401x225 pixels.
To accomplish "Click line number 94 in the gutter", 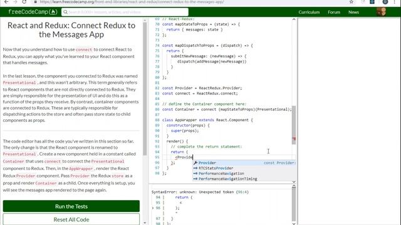I will (157, 152).
